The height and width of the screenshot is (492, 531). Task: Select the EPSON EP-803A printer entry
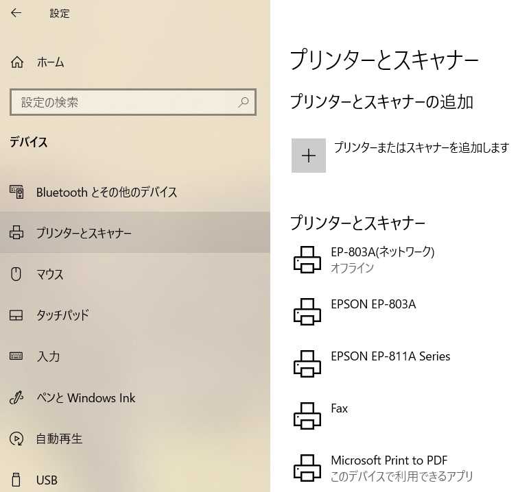coord(373,304)
